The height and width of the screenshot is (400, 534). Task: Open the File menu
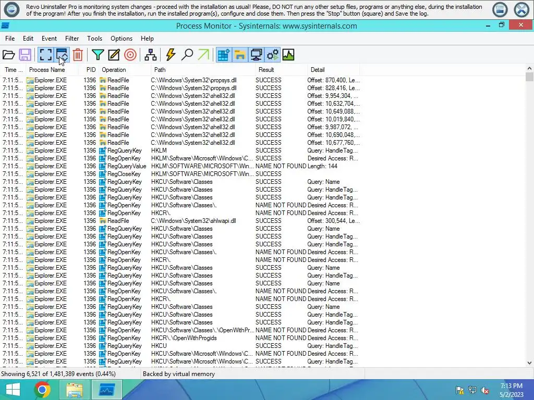[x=10, y=39]
